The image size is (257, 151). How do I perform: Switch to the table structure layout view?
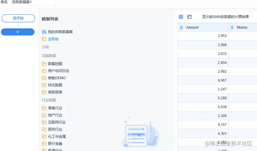(190, 17)
